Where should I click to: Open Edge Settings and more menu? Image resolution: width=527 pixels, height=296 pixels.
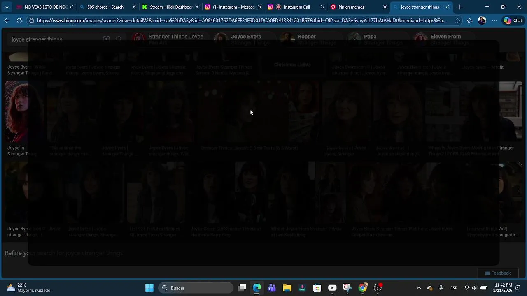[x=494, y=20]
